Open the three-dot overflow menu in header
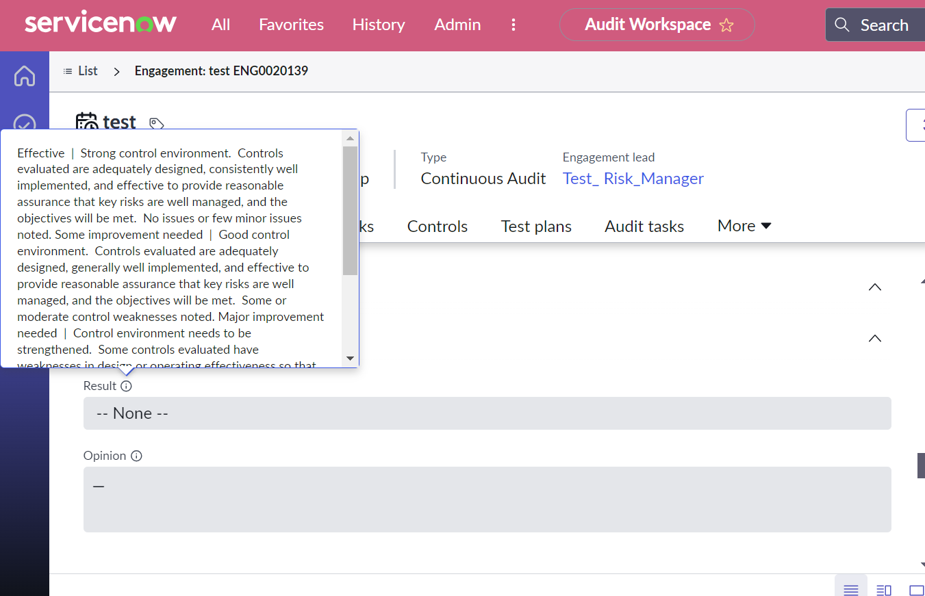Viewport: 925px width, 596px height. [514, 25]
